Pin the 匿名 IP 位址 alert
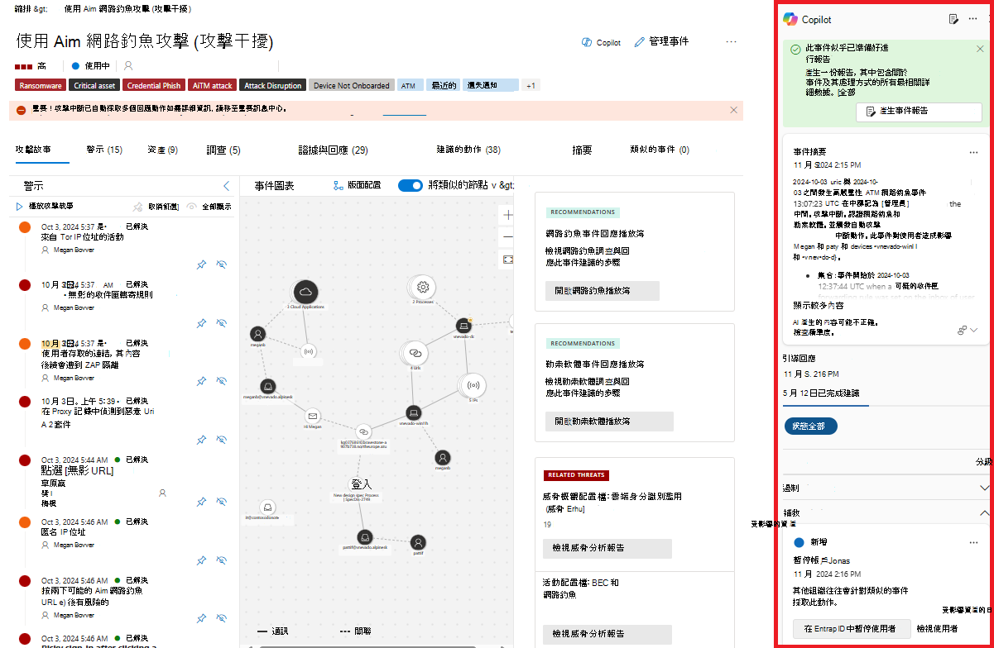 (x=201, y=560)
